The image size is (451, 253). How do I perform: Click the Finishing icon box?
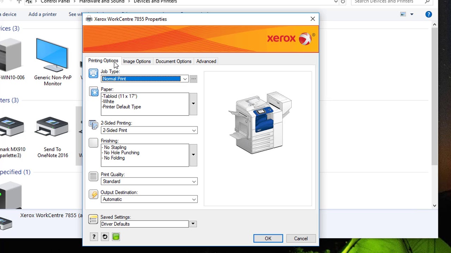pyautogui.click(x=93, y=143)
